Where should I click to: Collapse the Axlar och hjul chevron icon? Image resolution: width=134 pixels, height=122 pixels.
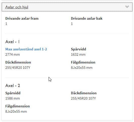(127, 7)
